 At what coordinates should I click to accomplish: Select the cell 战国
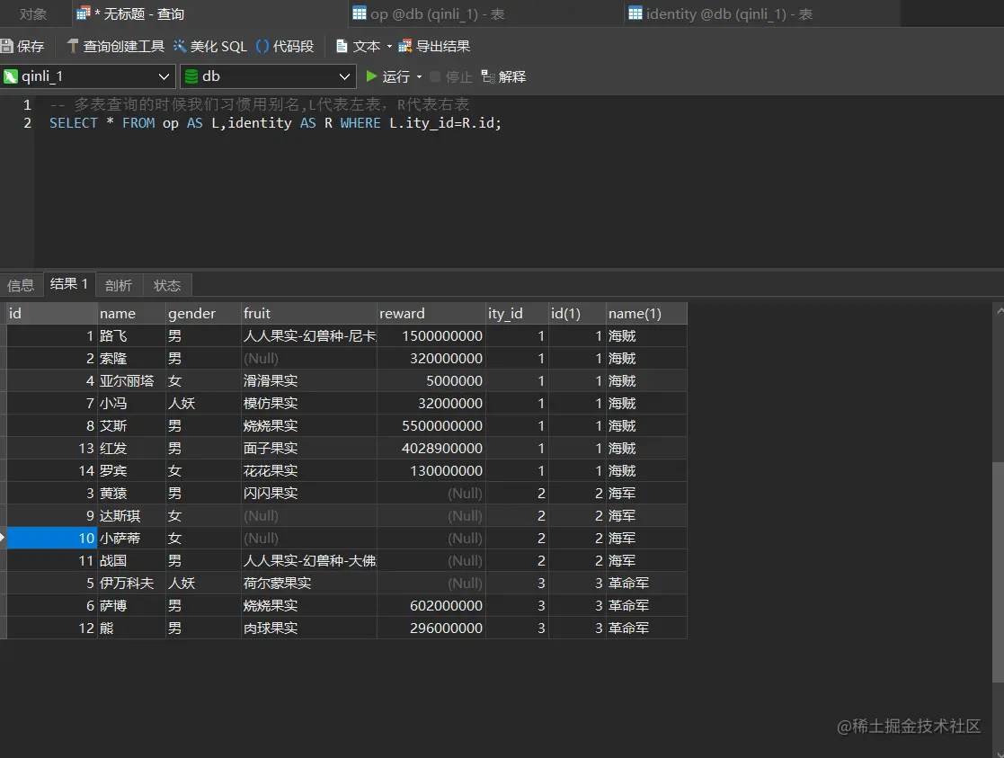point(131,561)
